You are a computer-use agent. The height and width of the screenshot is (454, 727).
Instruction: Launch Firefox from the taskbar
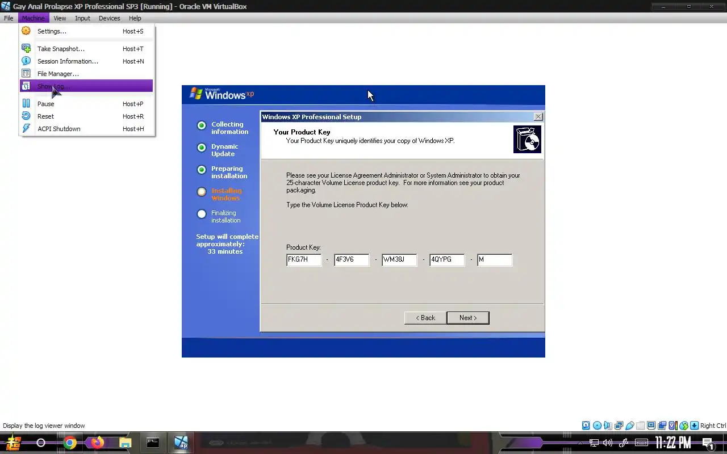point(98,443)
